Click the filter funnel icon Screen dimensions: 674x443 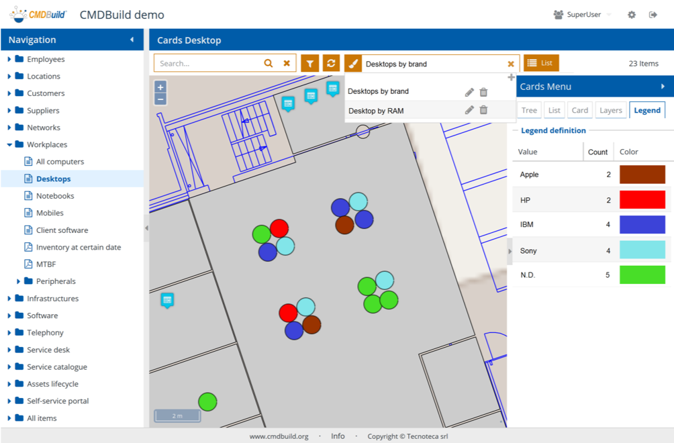(309, 63)
